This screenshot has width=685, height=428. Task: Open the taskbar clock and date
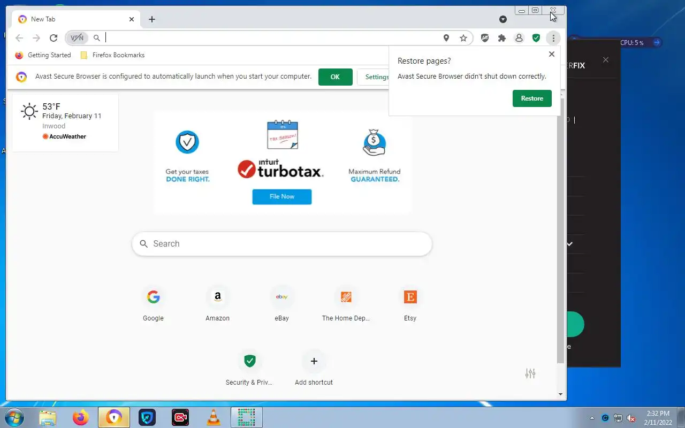658,418
